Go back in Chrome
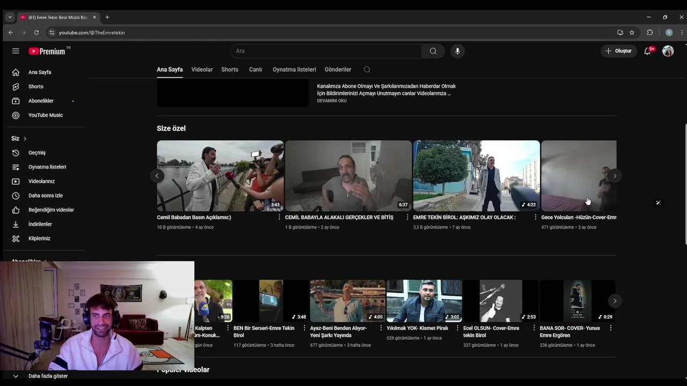Image resolution: width=687 pixels, height=386 pixels. pos(11,33)
